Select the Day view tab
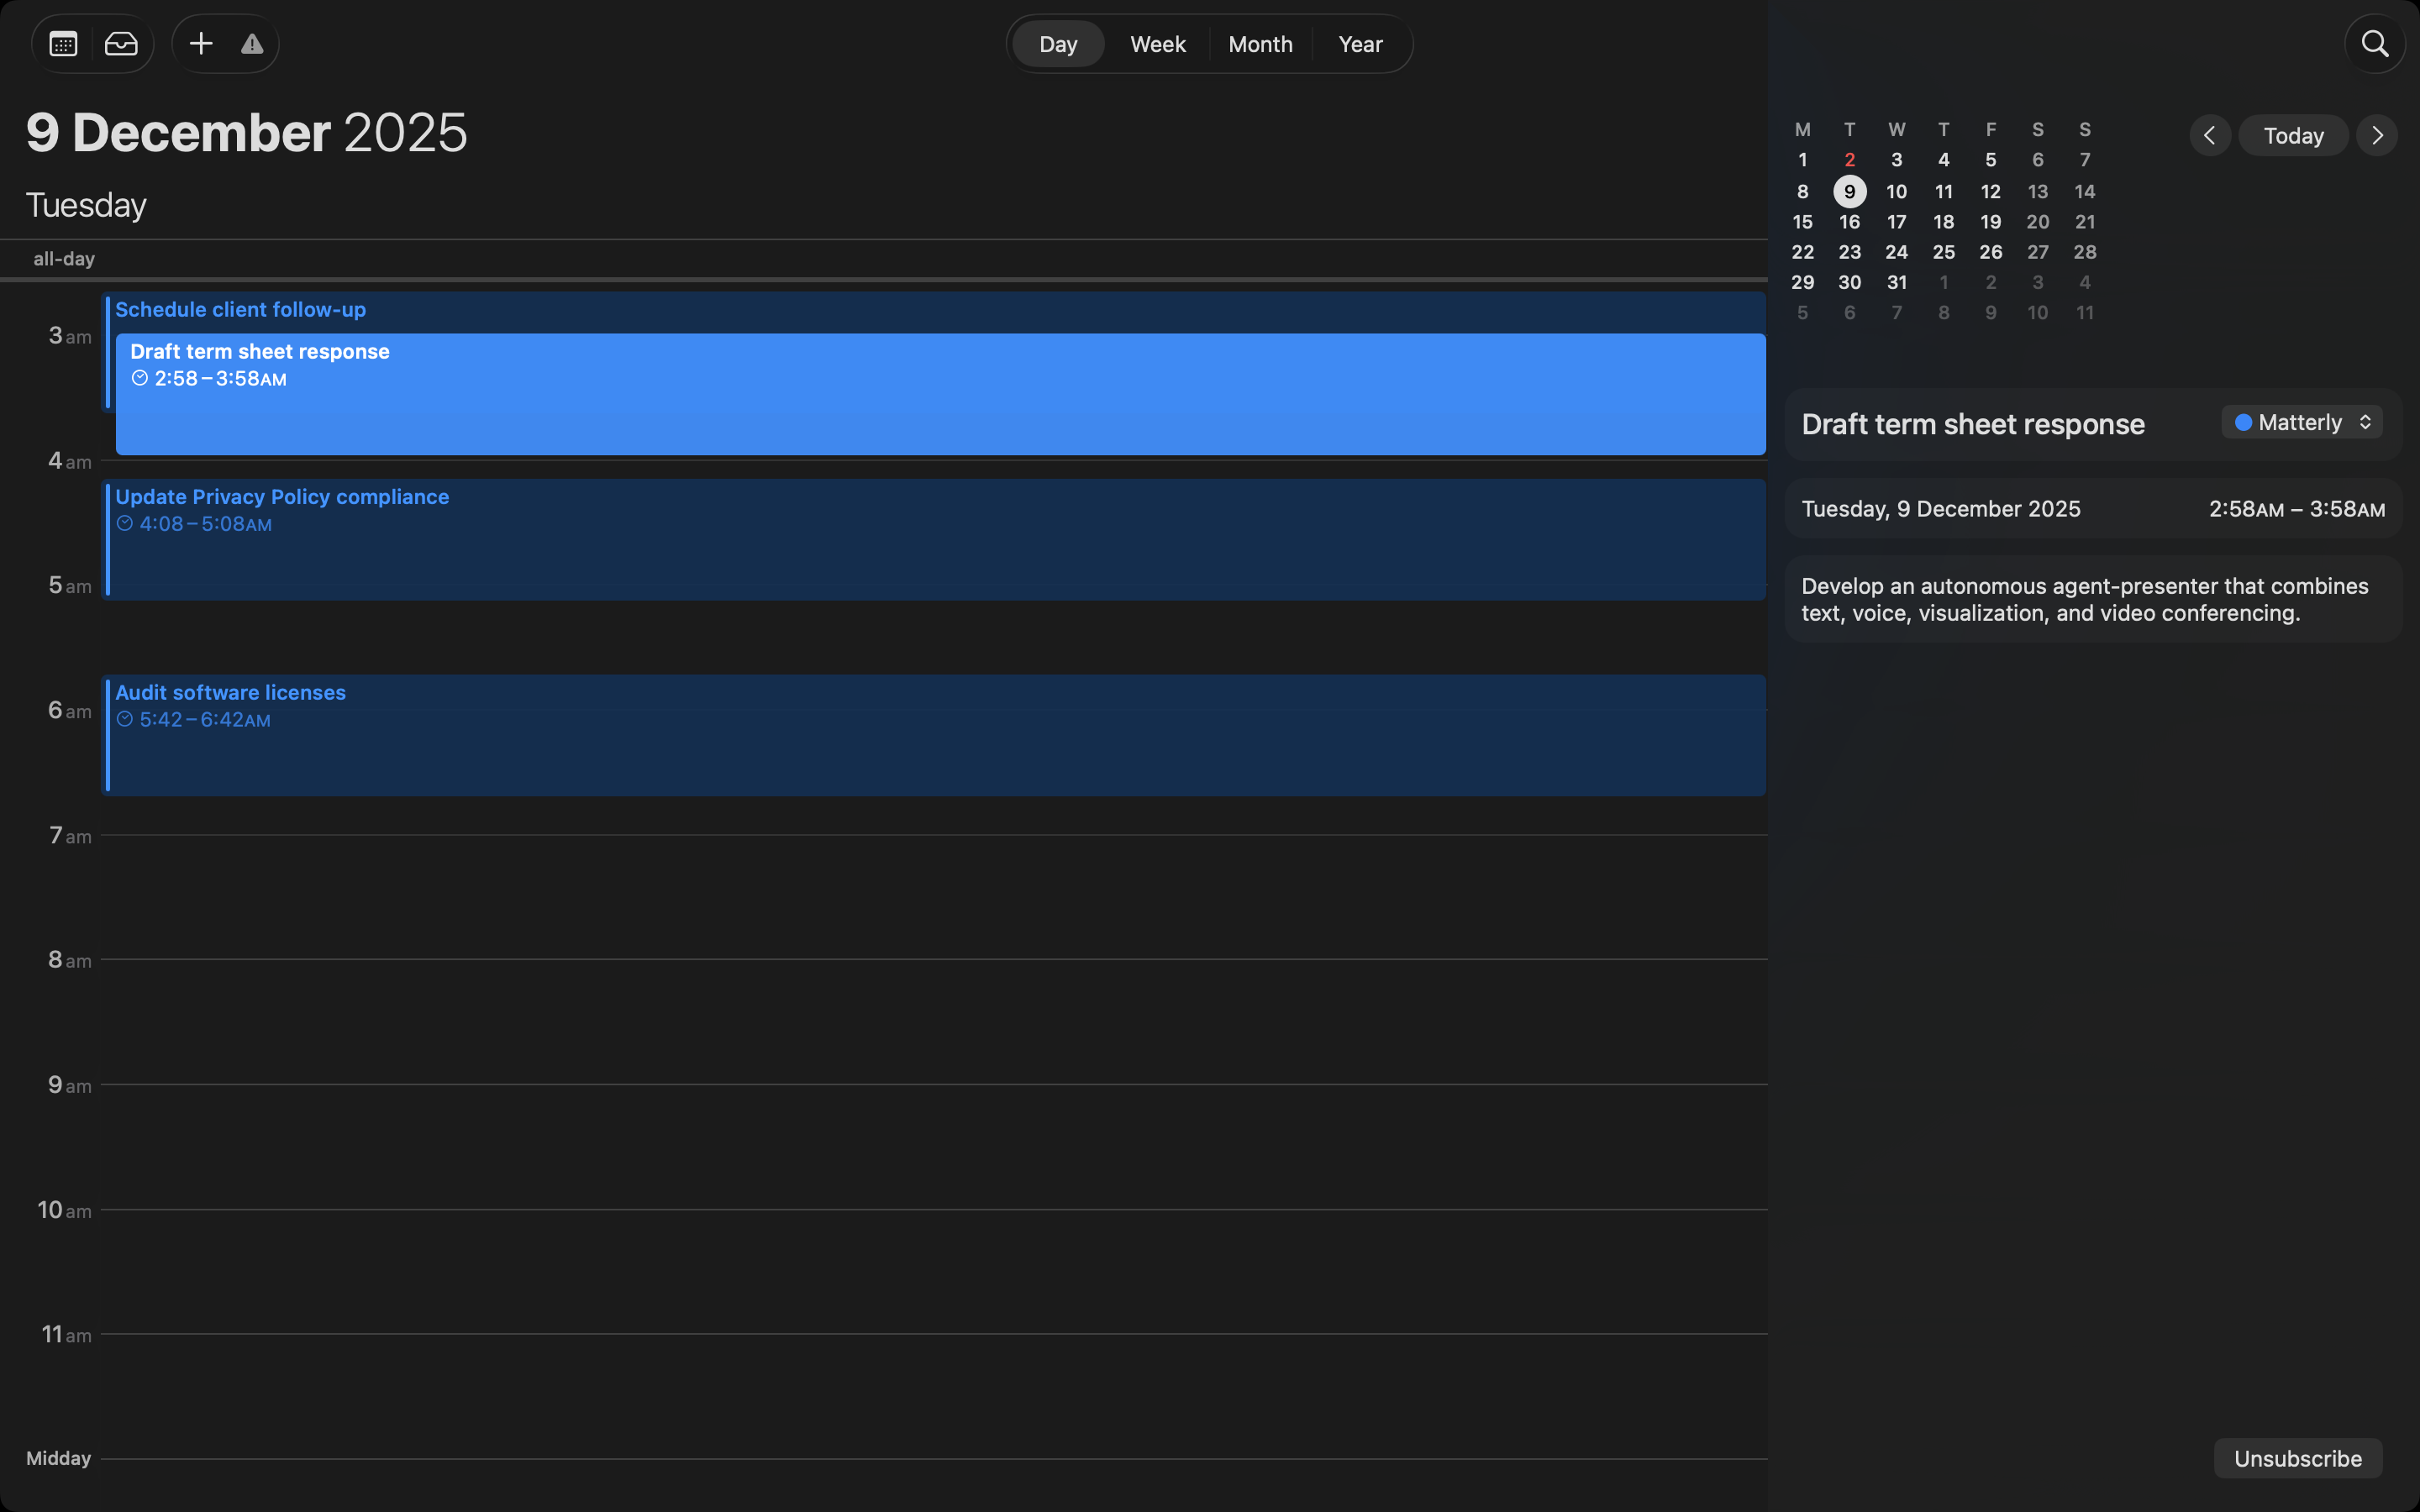2420x1512 pixels. coord(1058,43)
